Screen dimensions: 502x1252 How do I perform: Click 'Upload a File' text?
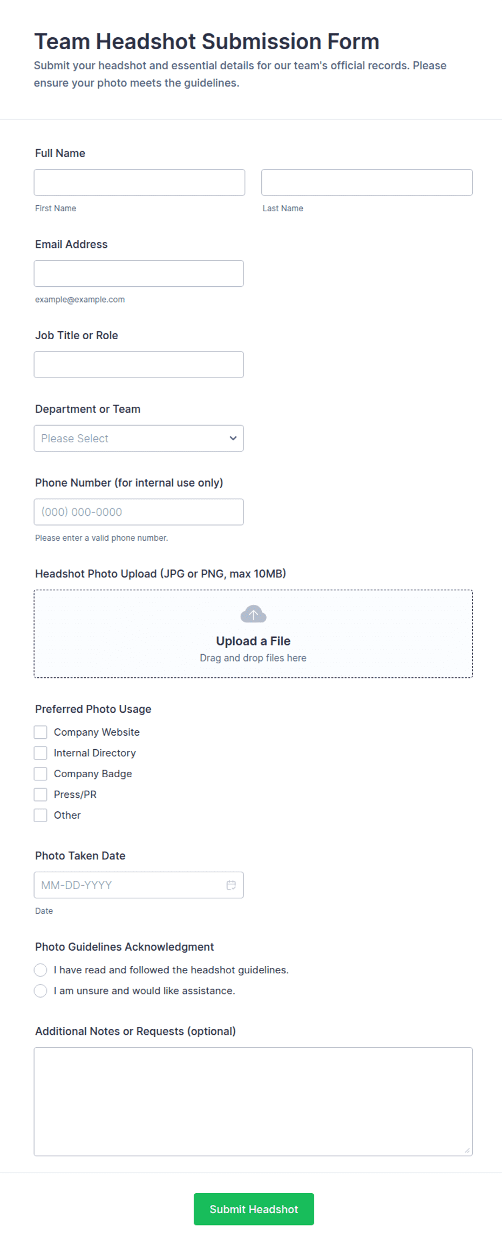[253, 641]
